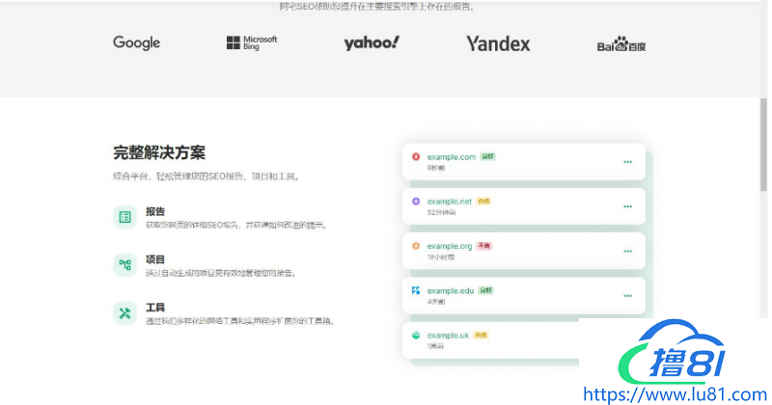Click the Microsoft Bing logo
Screen dimensions: 772x405
(251, 42)
